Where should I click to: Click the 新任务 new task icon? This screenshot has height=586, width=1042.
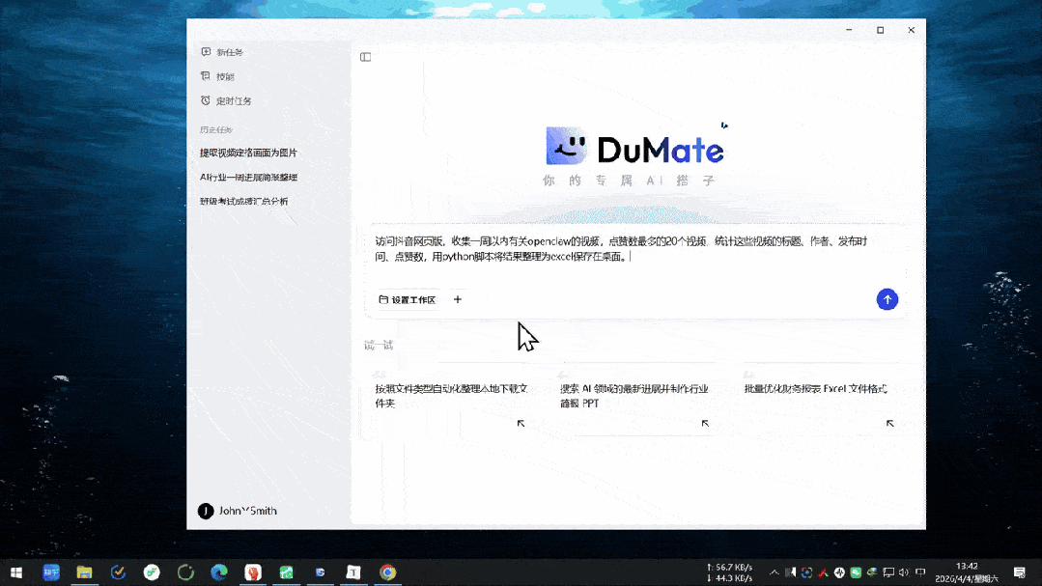tap(206, 52)
